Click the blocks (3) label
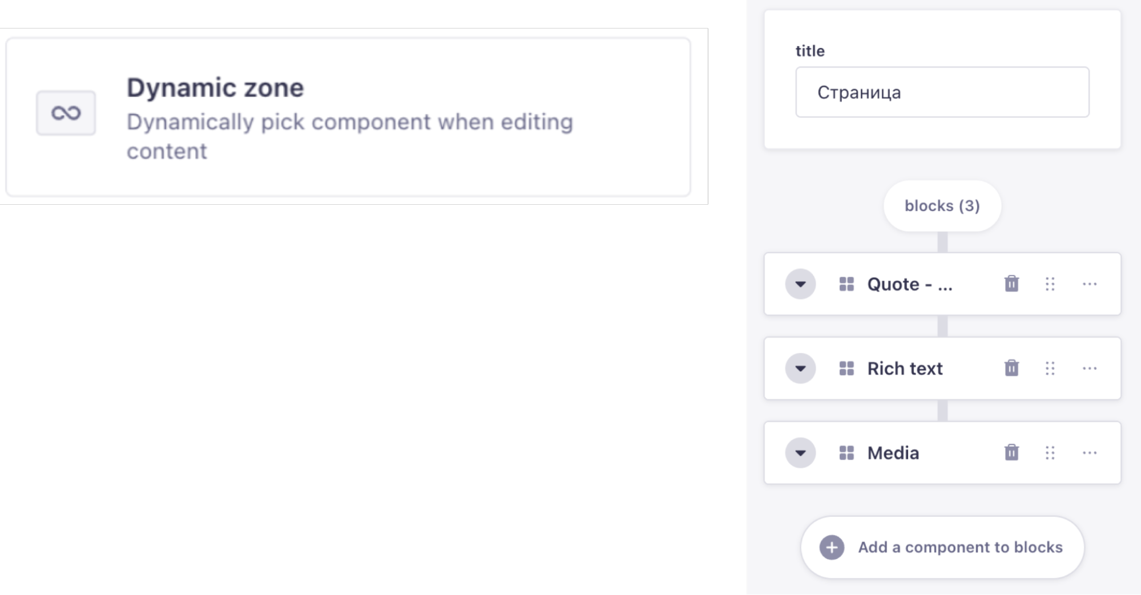The height and width of the screenshot is (595, 1141). 942,206
